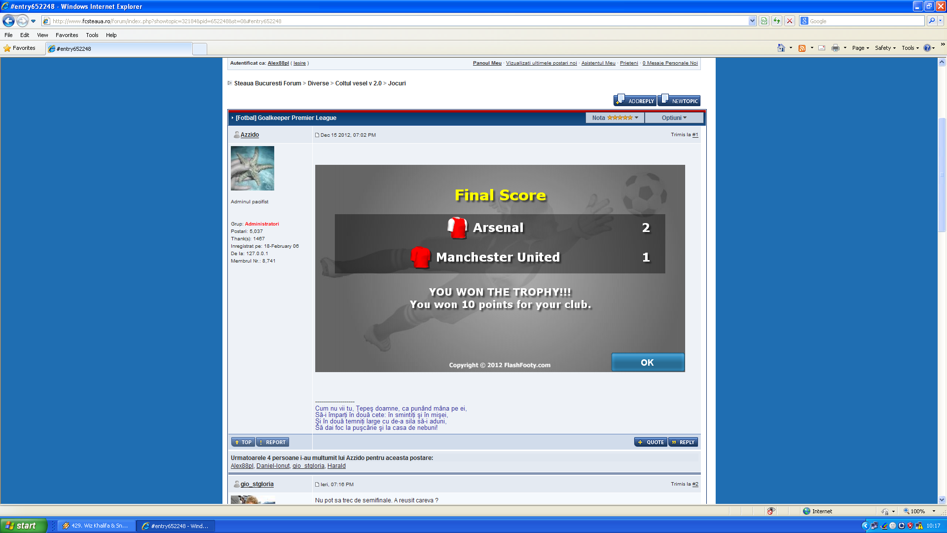
Task: Click the REPORT button
Action: [x=273, y=442]
